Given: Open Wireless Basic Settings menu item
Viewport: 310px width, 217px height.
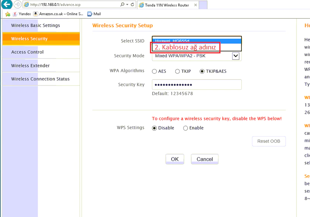Looking at the screenshot, I should coord(41,26).
